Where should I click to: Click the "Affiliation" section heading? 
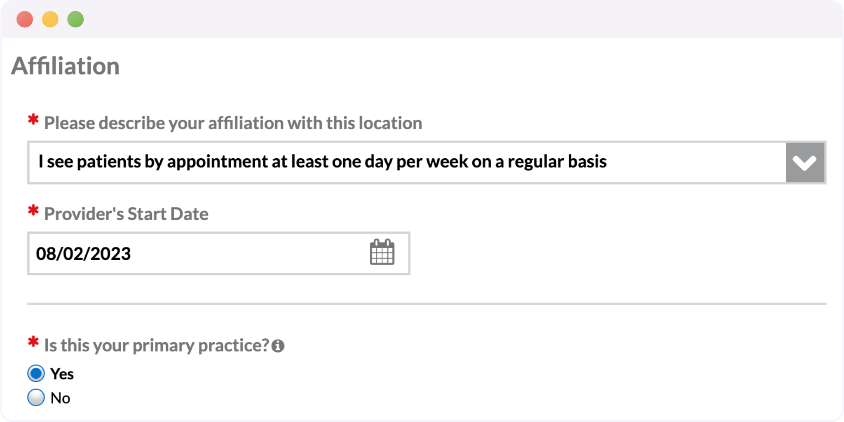click(x=65, y=66)
